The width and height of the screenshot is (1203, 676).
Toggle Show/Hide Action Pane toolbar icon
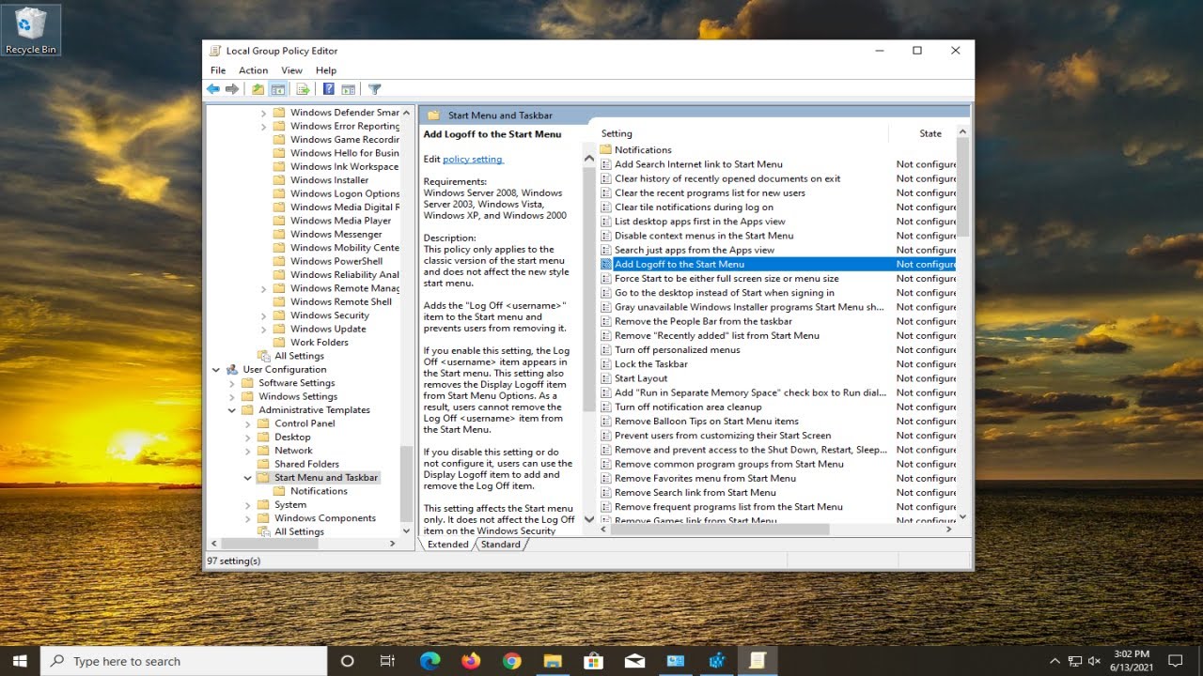click(348, 89)
